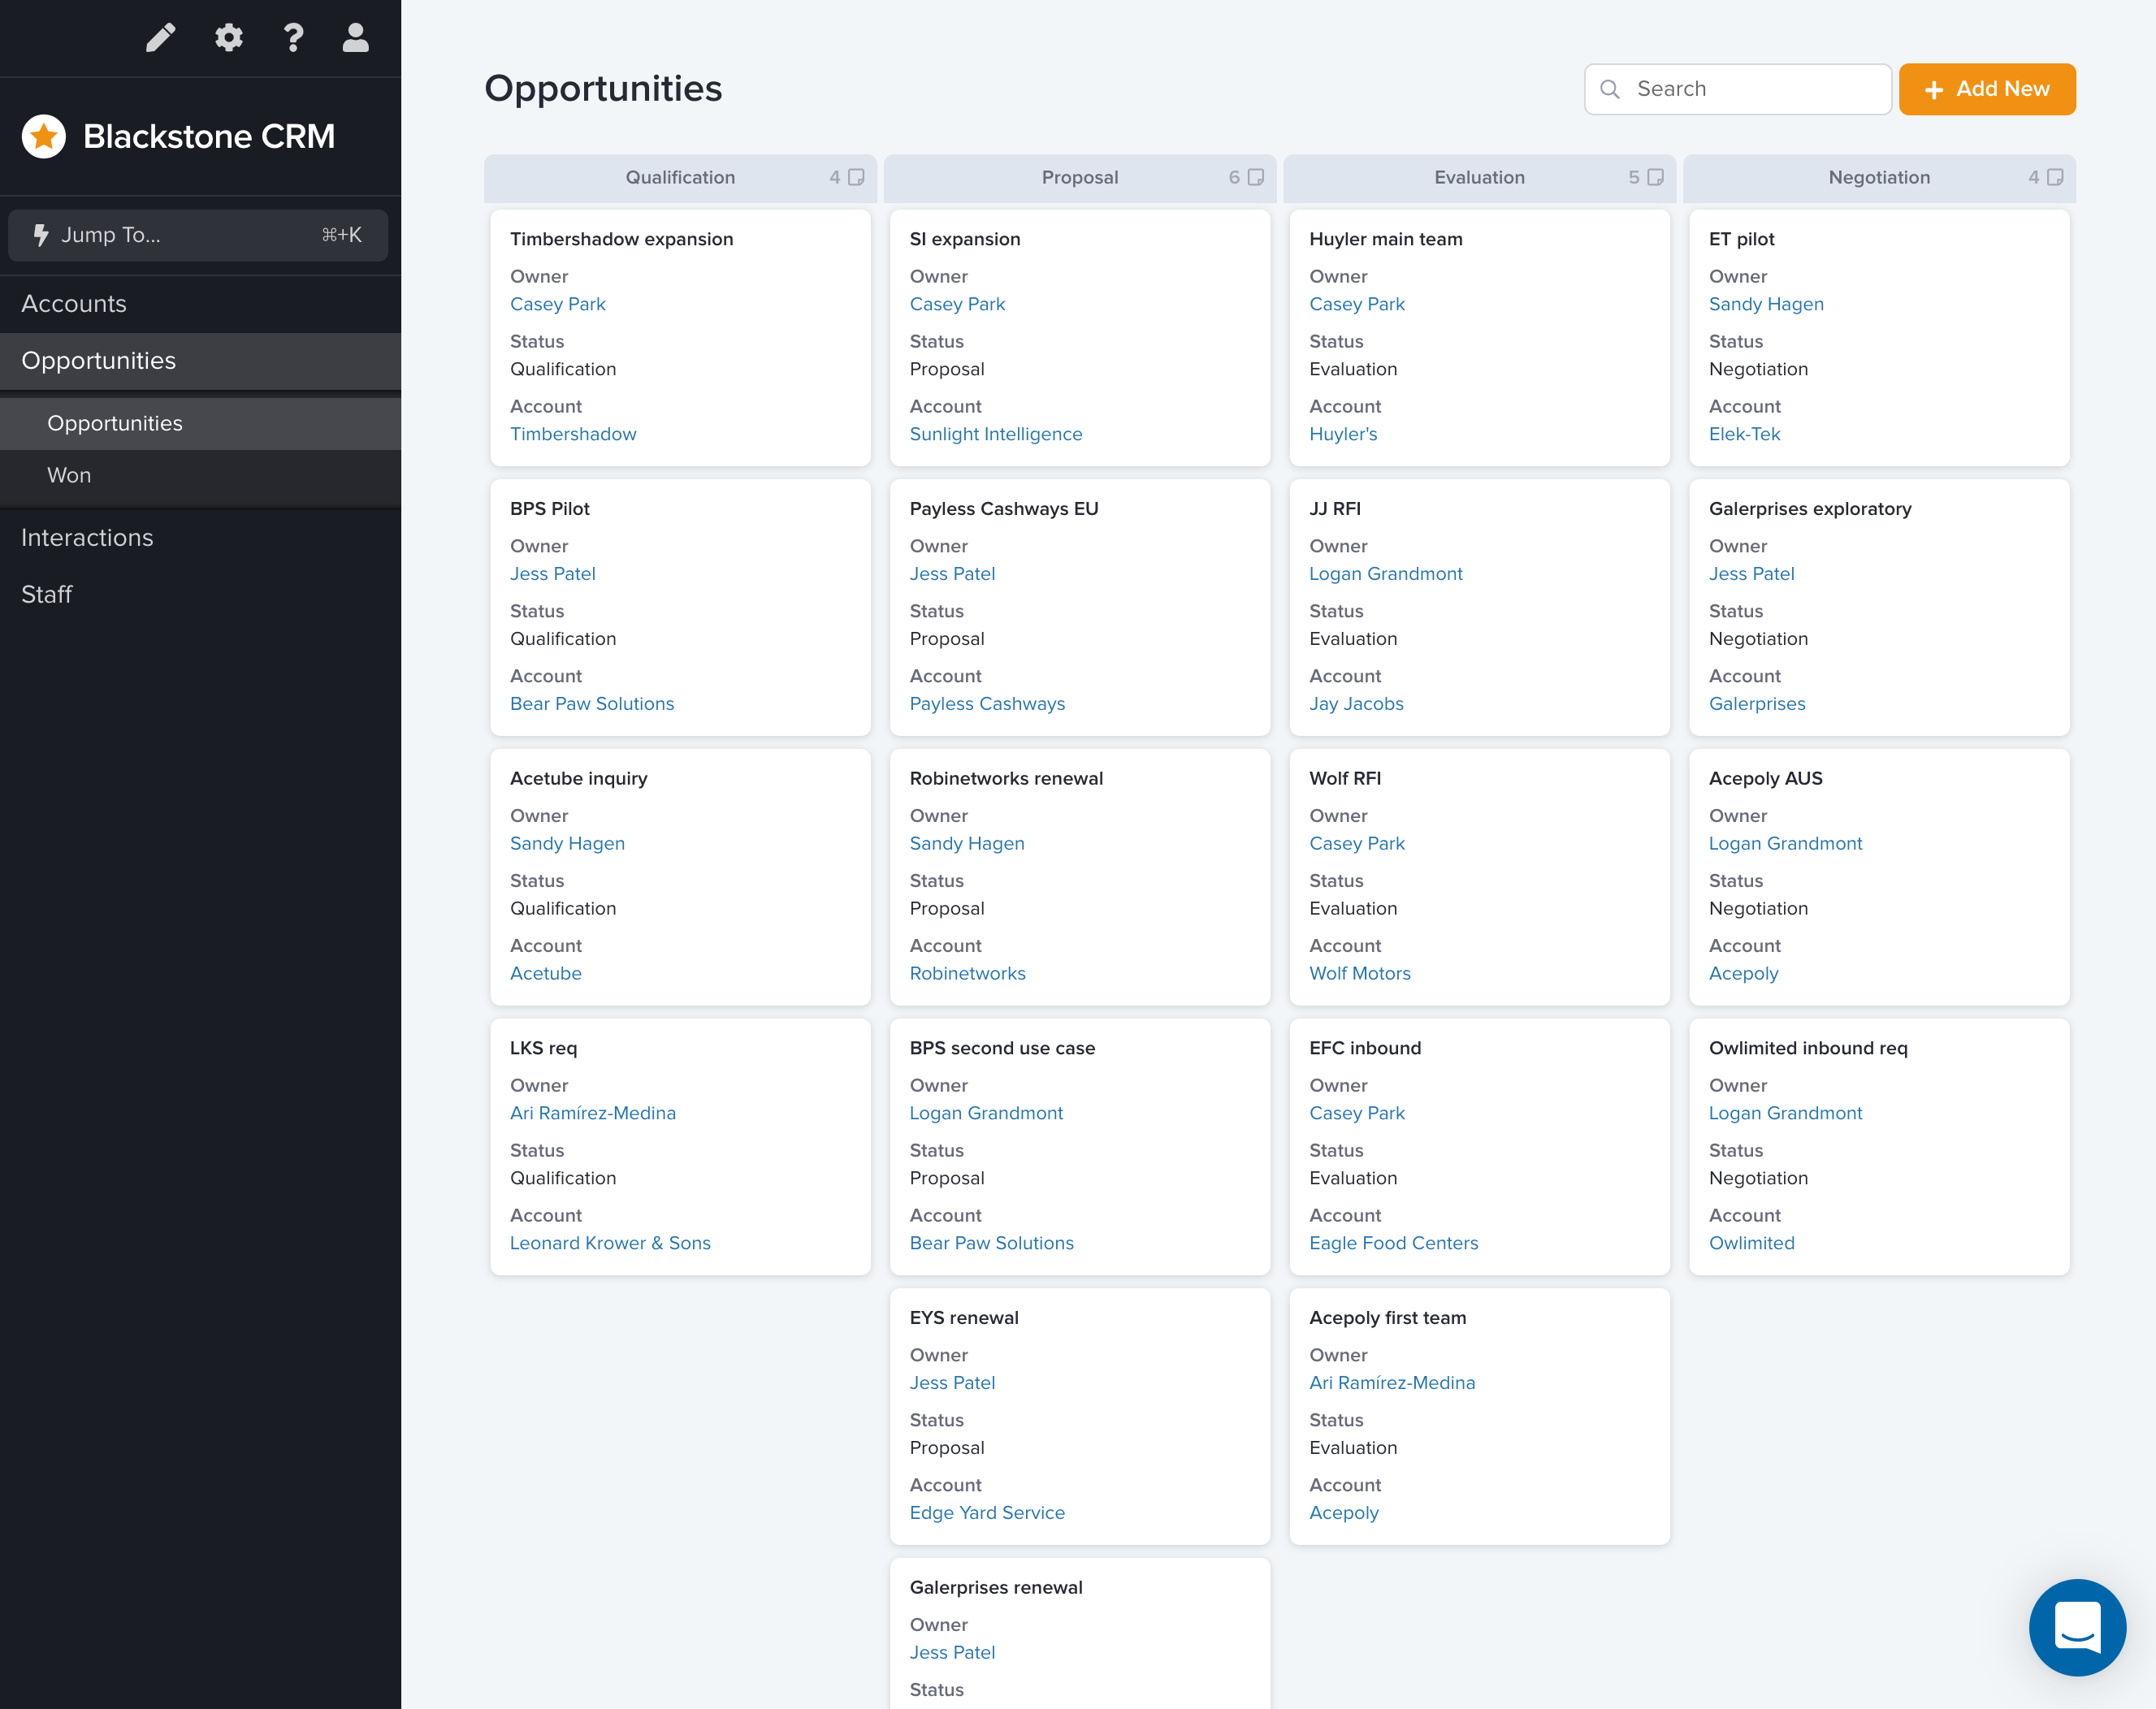
Task: Click the lightning bolt Jump To icon
Action: pyautogui.click(x=41, y=235)
